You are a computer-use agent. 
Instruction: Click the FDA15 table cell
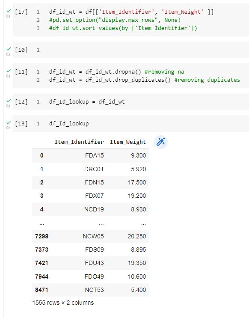point(95,155)
